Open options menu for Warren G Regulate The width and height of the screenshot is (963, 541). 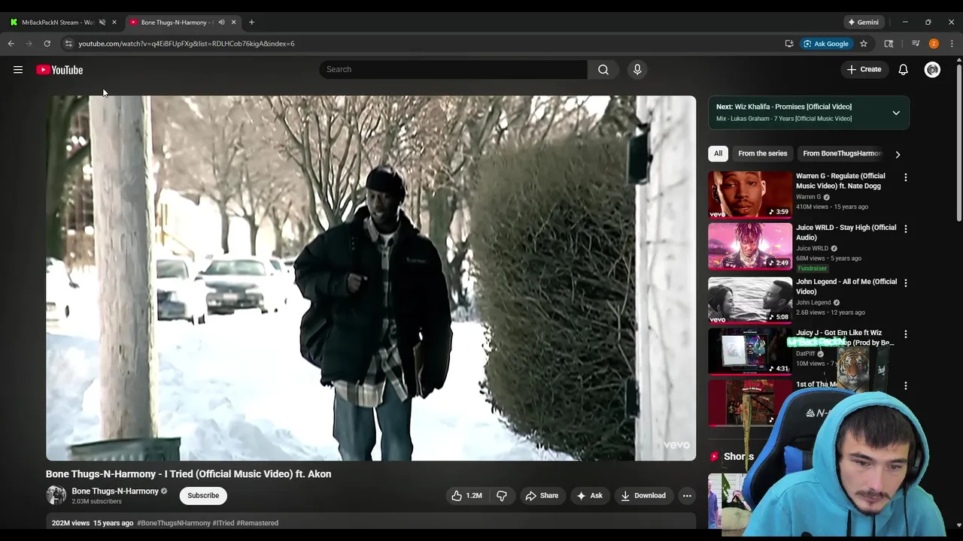click(x=906, y=177)
